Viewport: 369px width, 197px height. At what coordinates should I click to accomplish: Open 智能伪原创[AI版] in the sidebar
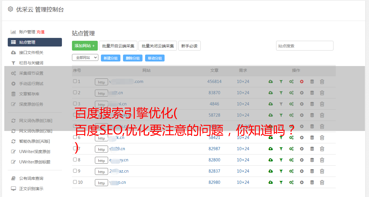pyautogui.click(x=35, y=141)
